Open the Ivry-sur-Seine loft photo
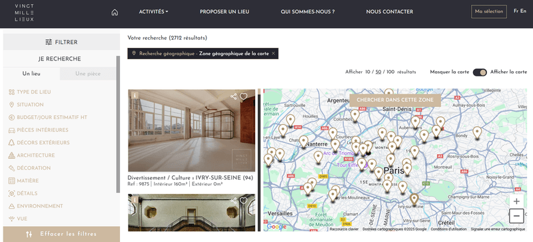Image resolution: width=533 pixels, height=242 pixels. [x=191, y=130]
